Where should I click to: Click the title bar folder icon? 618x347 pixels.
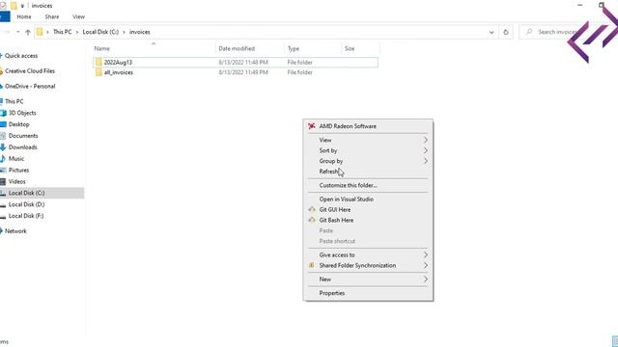click(14, 6)
